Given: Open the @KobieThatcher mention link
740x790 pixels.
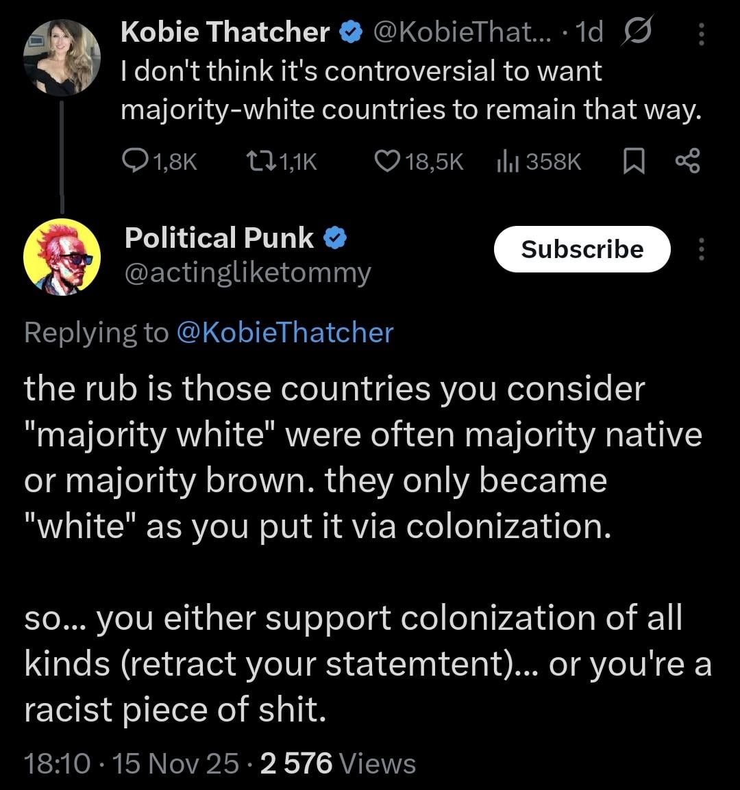Looking at the screenshot, I should pos(285,333).
